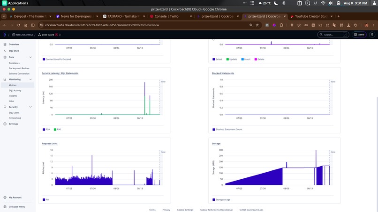The height and width of the screenshot is (212, 378).
Task: Open SQL Shell from sidebar
Action: click(14, 51)
